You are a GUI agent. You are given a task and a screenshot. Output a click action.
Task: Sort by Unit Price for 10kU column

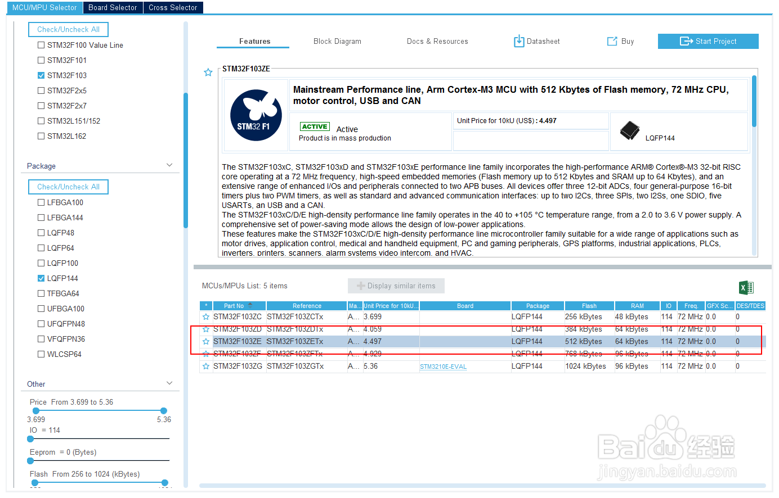(x=391, y=306)
